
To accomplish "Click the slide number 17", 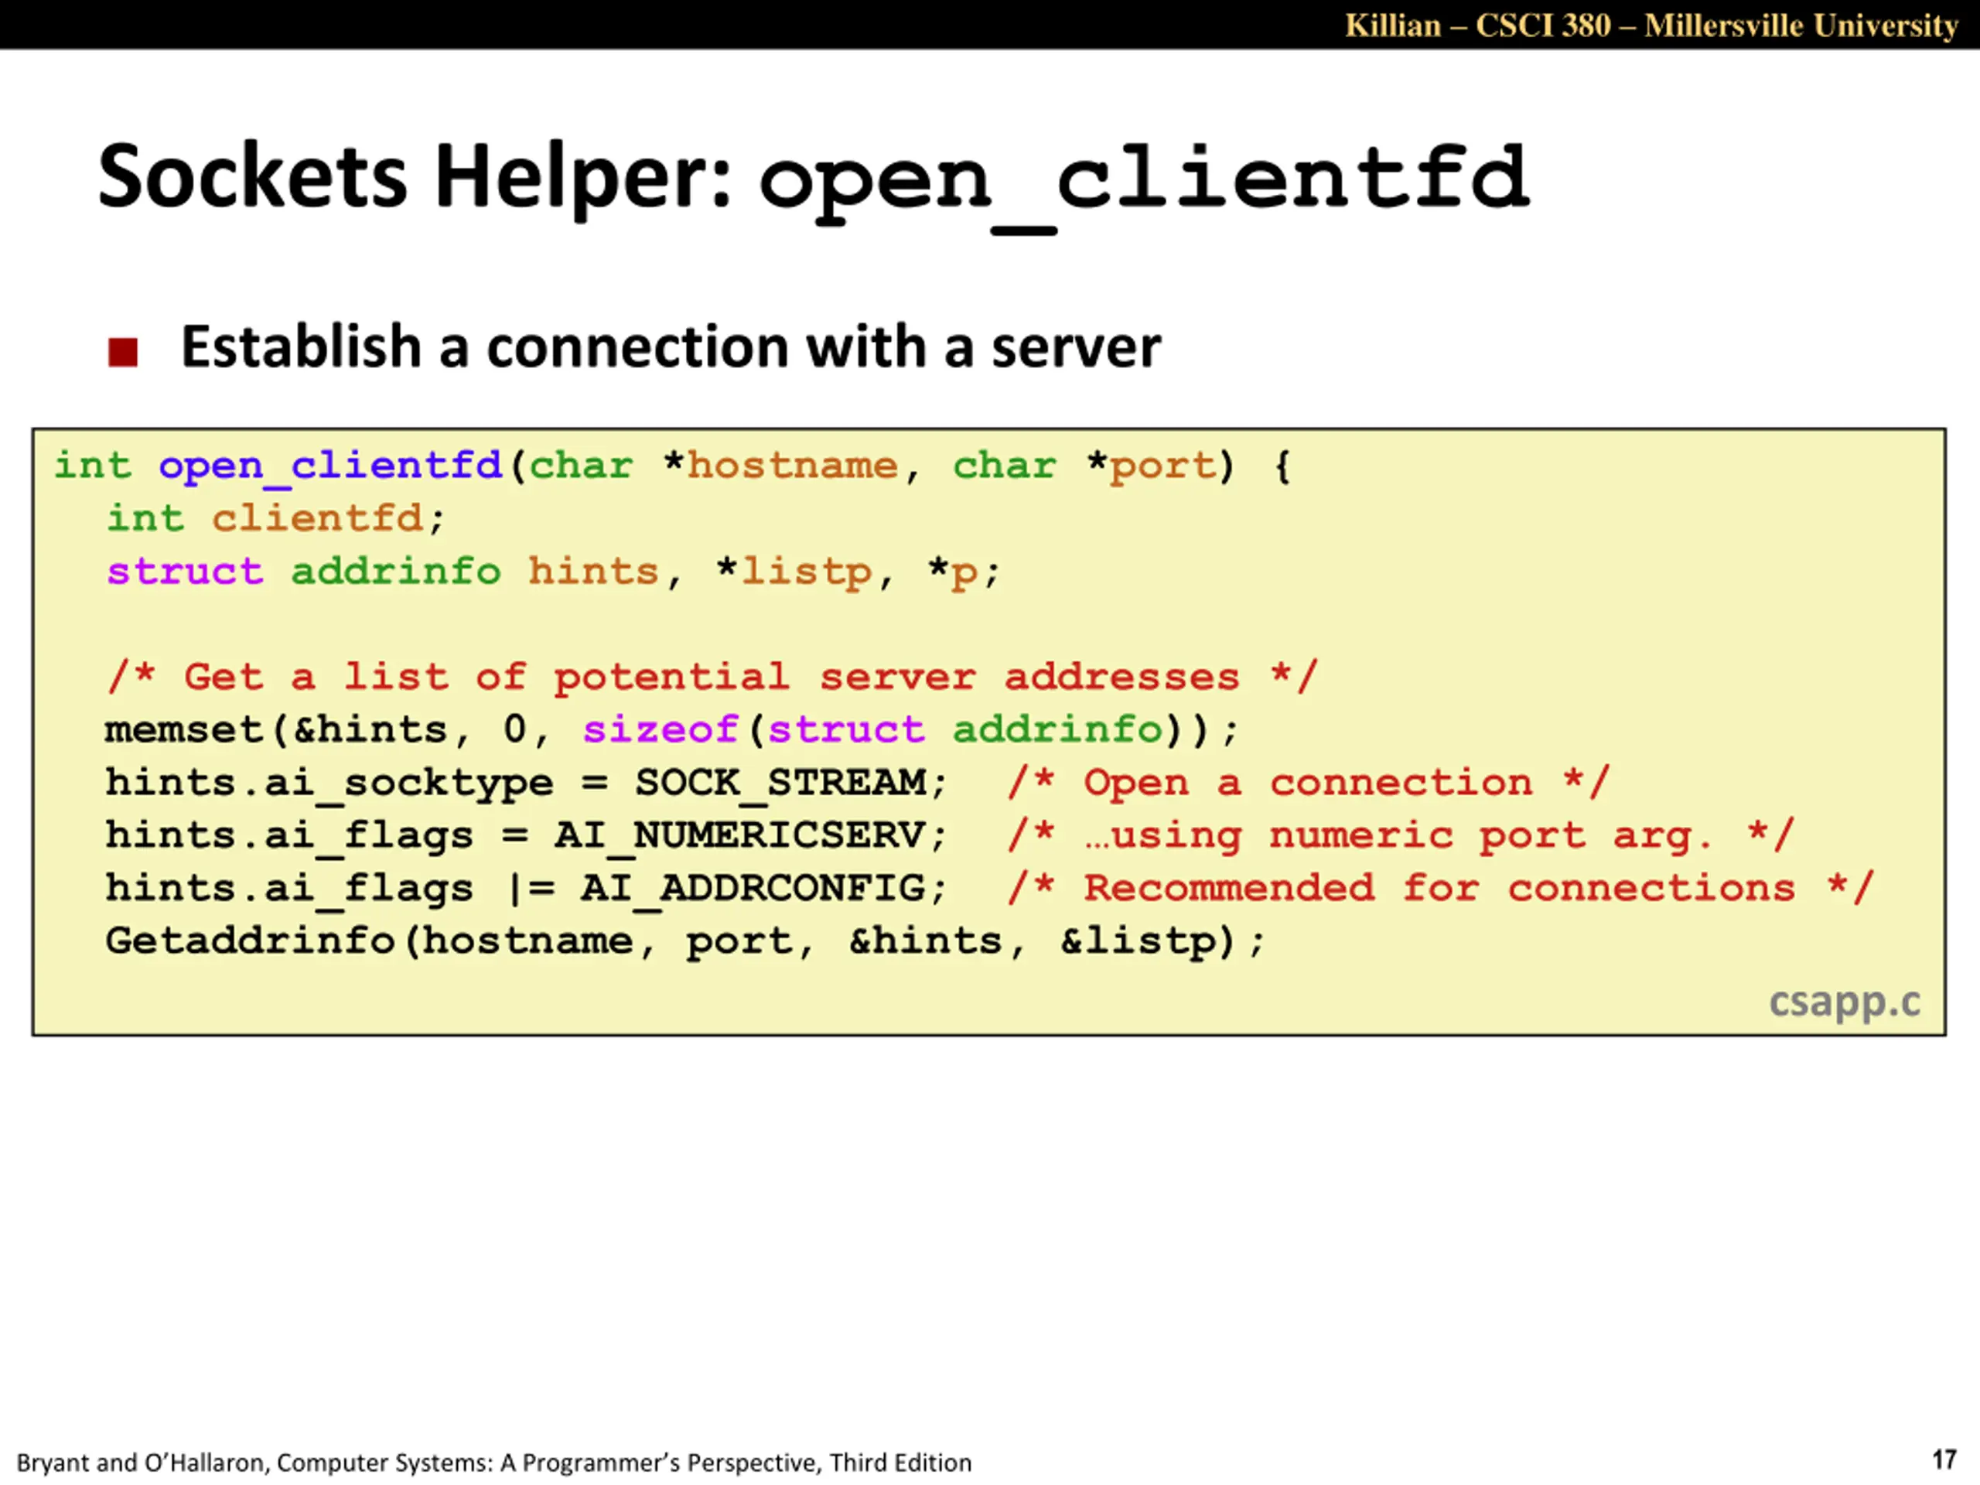I will point(1944,1460).
